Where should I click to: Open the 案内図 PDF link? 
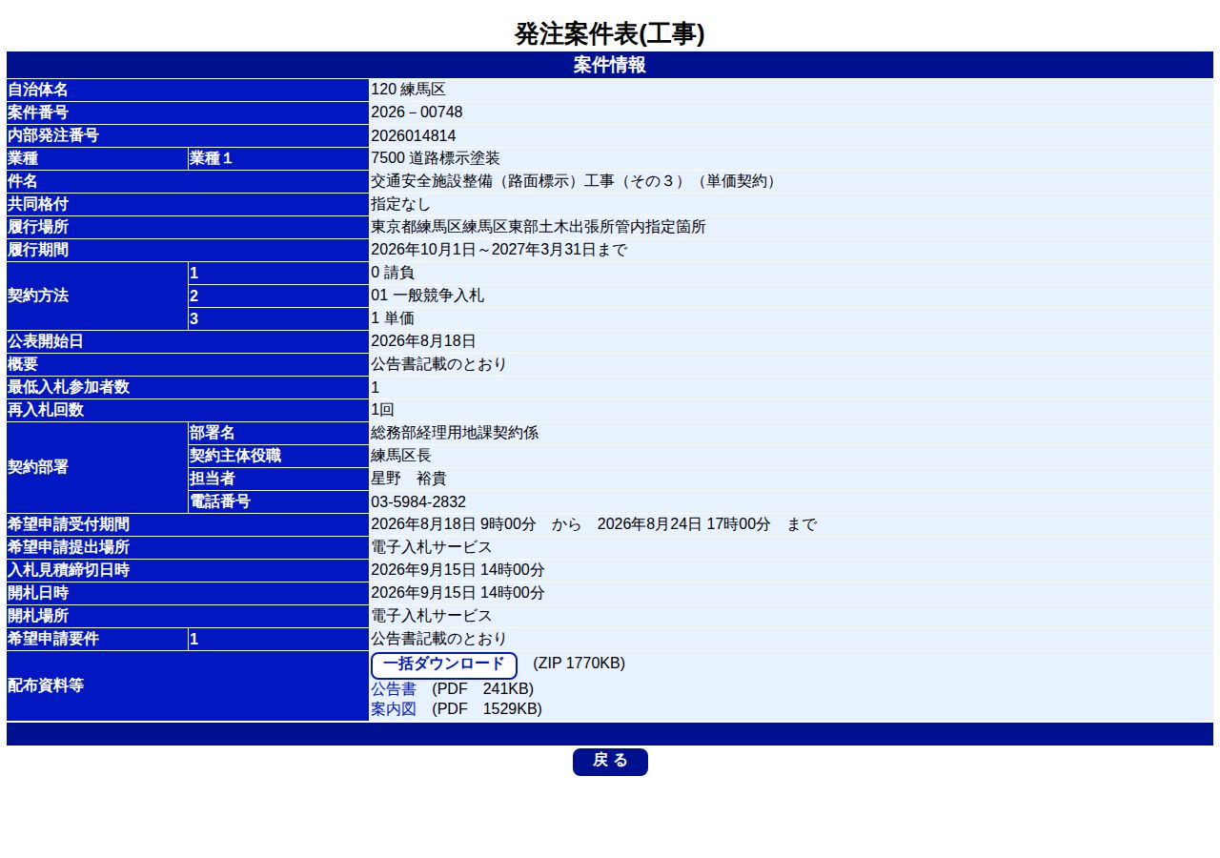coord(394,708)
